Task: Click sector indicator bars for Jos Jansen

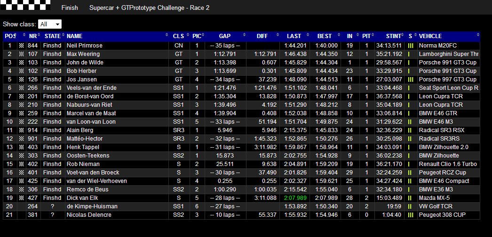Action: point(411,79)
